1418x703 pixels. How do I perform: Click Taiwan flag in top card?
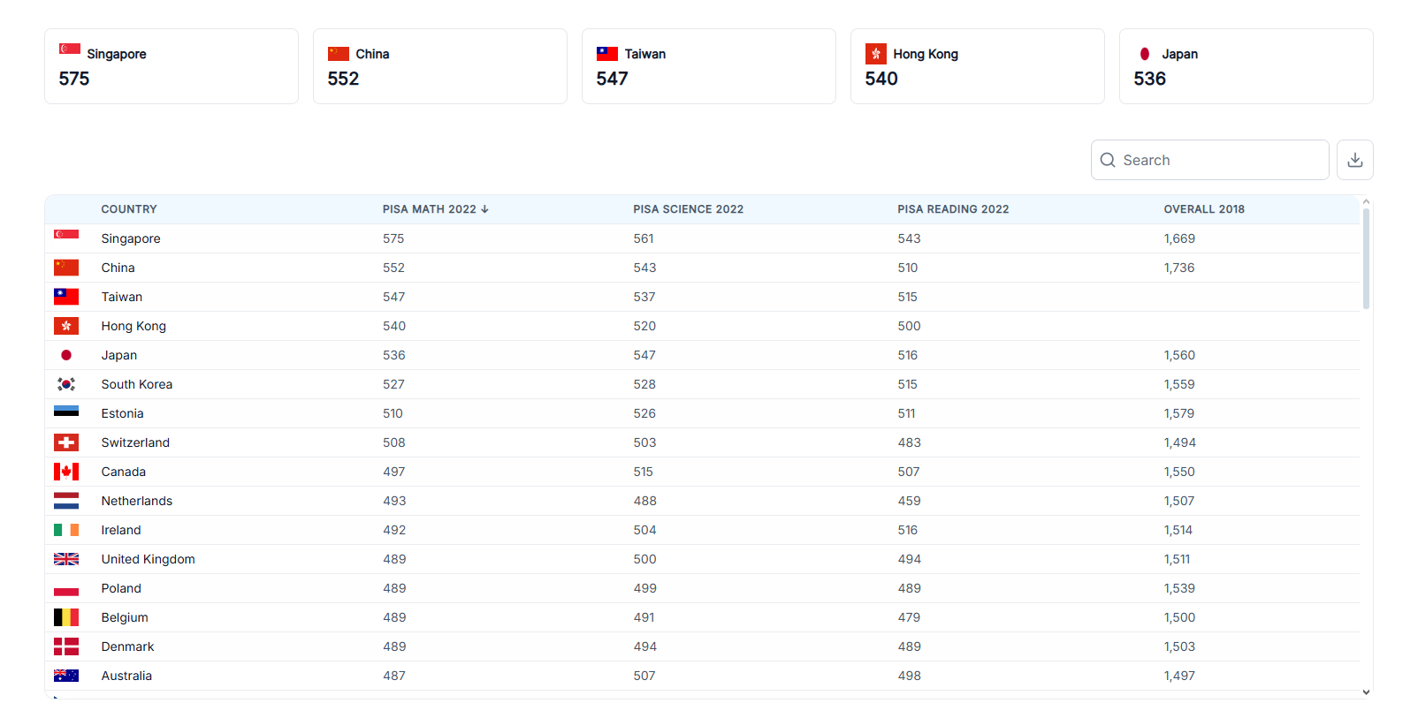point(607,54)
